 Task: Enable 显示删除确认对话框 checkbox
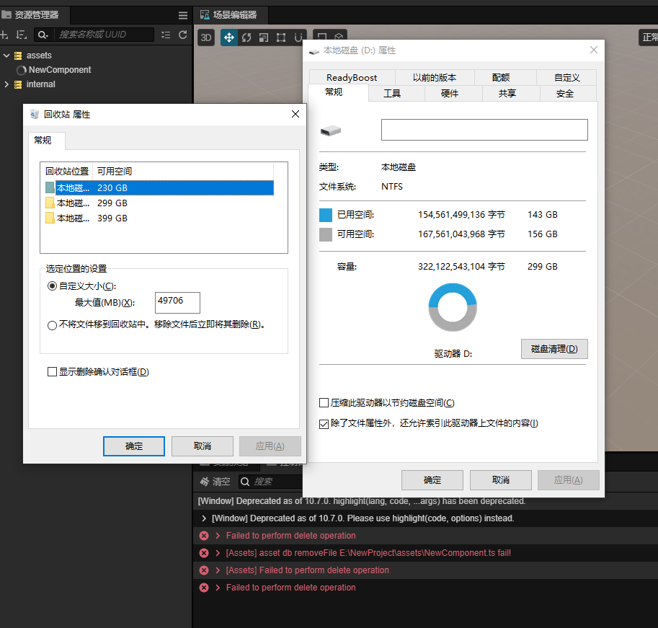coord(52,372)
